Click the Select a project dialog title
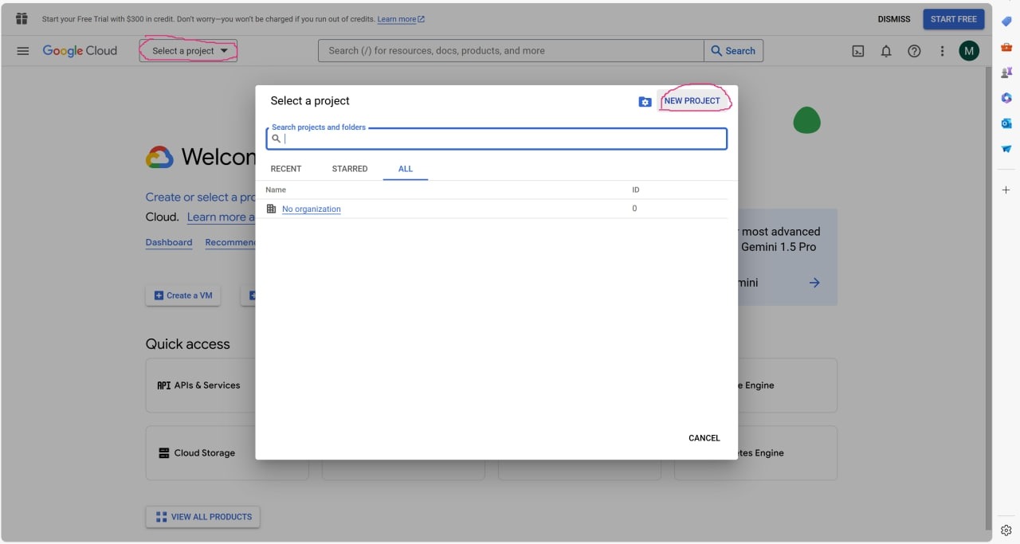Viewport: 1020px width, 544px height. (x=310, y=101)
